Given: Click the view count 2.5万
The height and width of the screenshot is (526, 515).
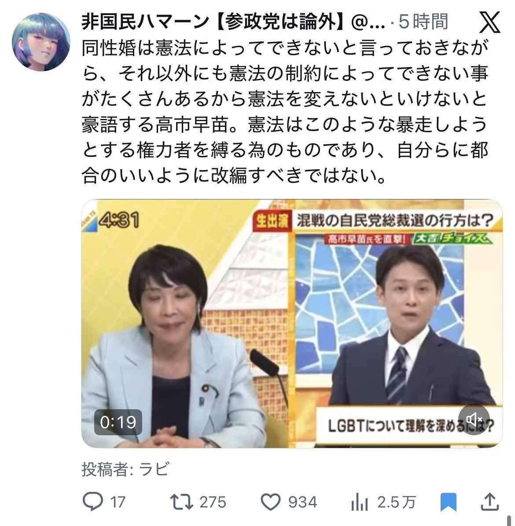Looking at the screenshot, I should click(x=397, y=502).
